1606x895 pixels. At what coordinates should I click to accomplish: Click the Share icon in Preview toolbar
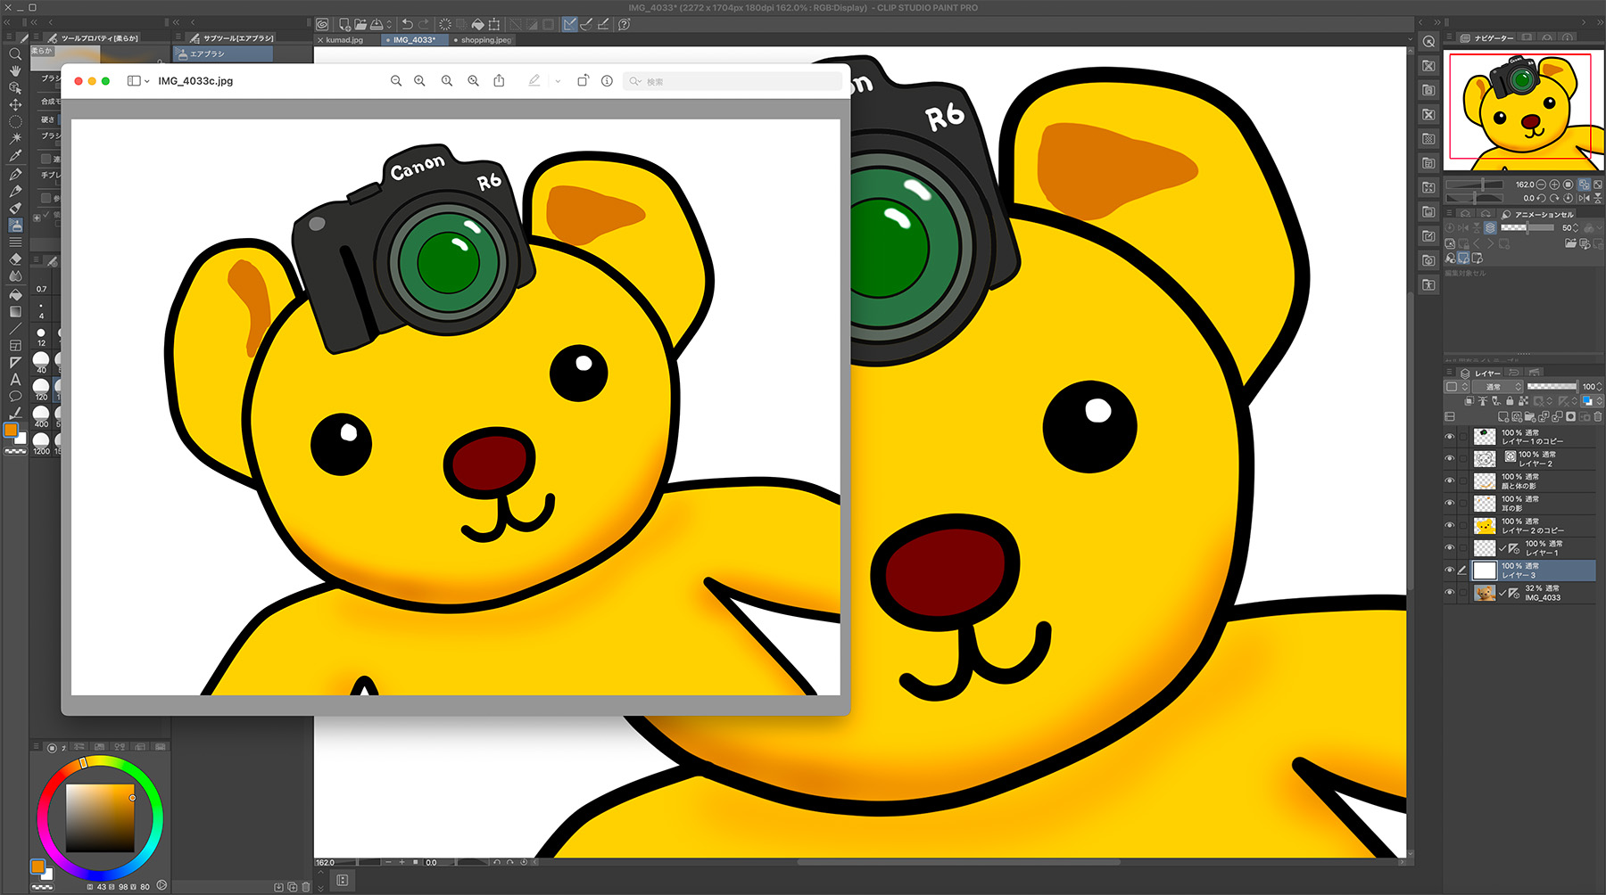(x=499, y=81)
